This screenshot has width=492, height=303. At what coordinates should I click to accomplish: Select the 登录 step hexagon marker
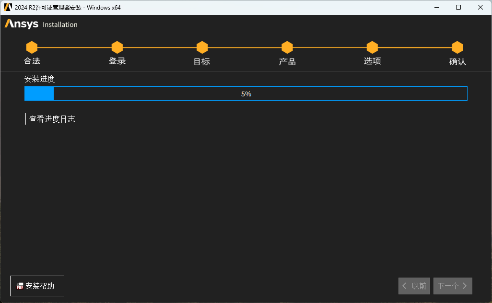[117, 47]
